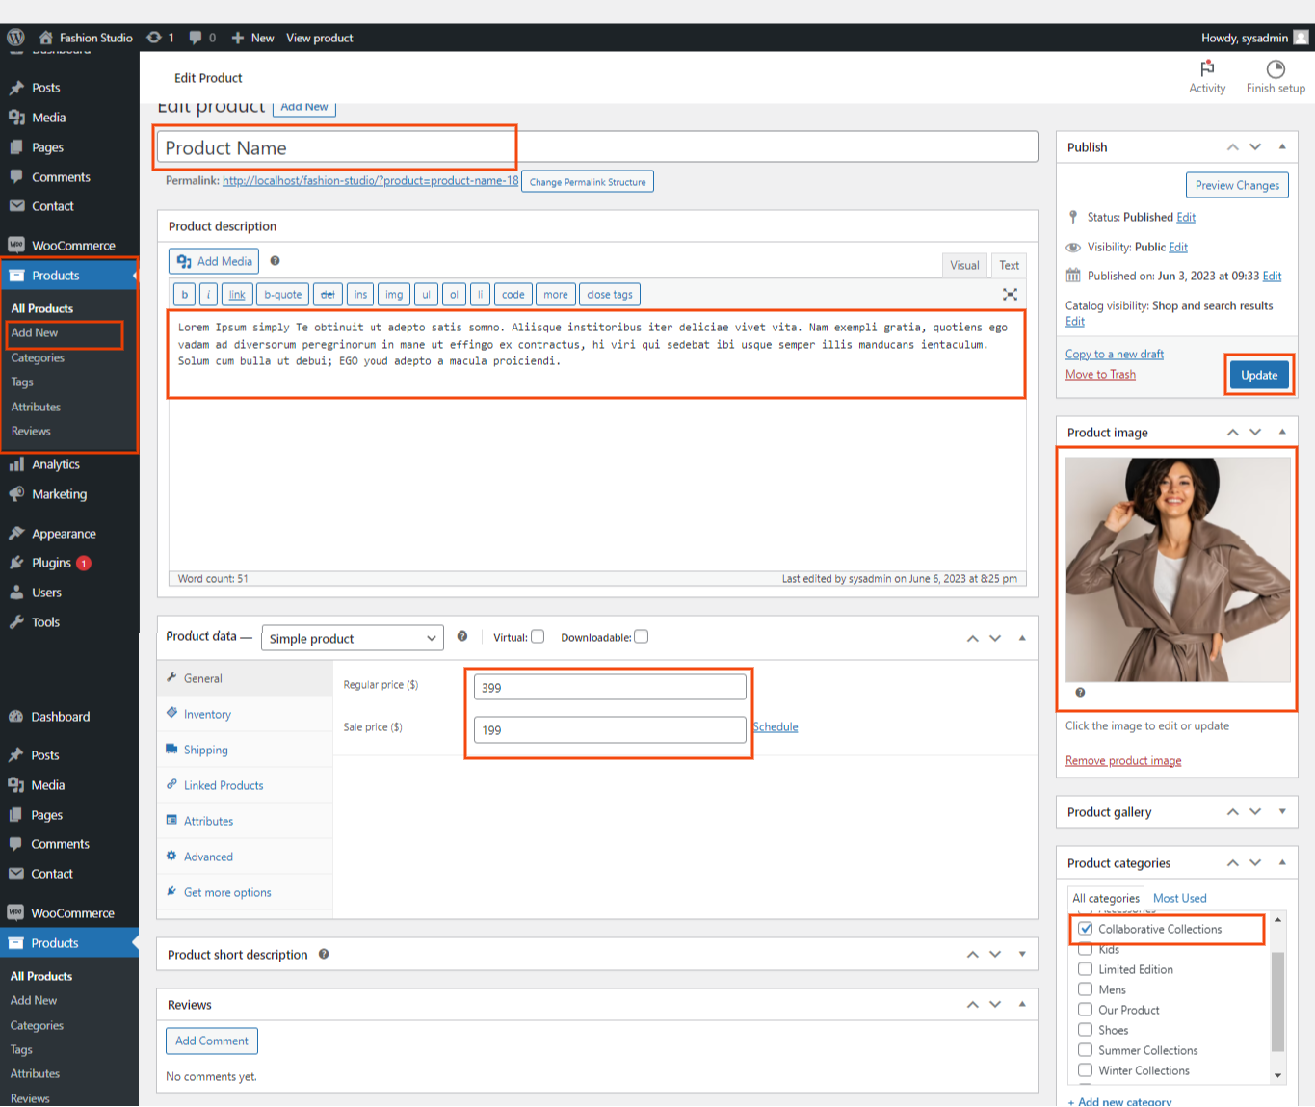
Task: Click the Finish setup icon
Action: [x=1276, y=68]
